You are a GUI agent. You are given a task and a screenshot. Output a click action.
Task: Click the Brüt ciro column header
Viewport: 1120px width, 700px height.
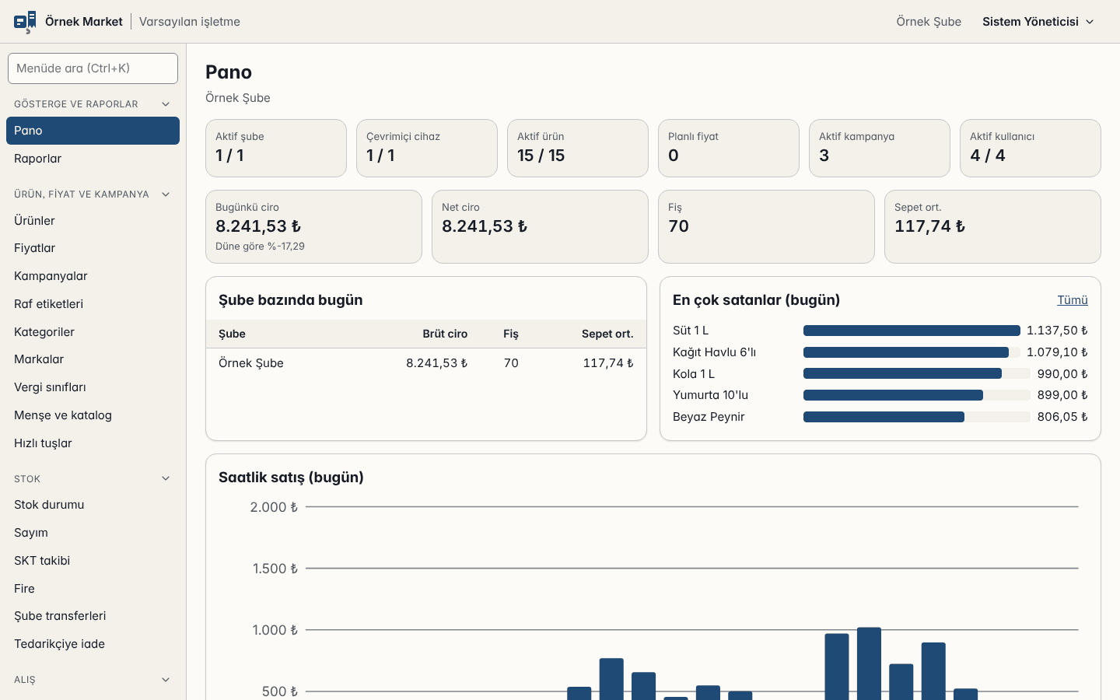[x=445, y=334]
